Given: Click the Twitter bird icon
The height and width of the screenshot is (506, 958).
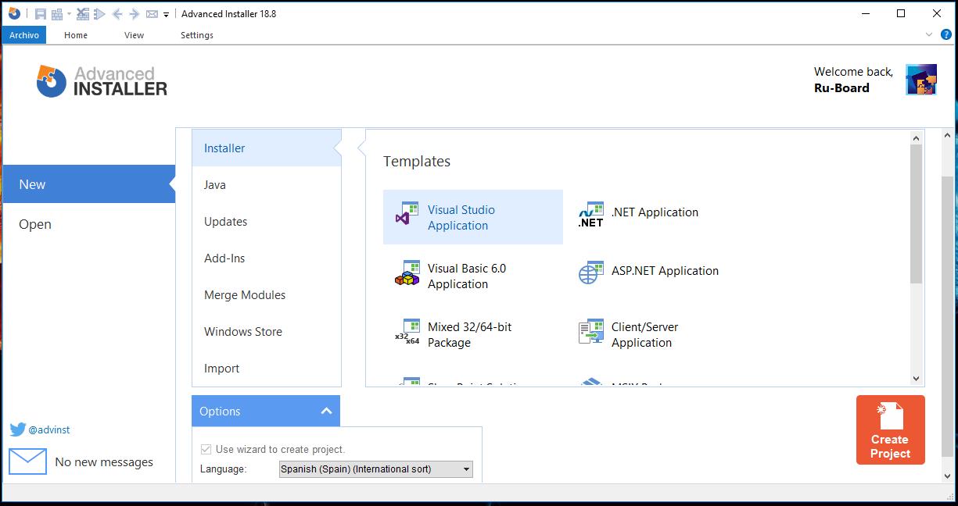Looking at the screenshot, I should click(18, 429).
